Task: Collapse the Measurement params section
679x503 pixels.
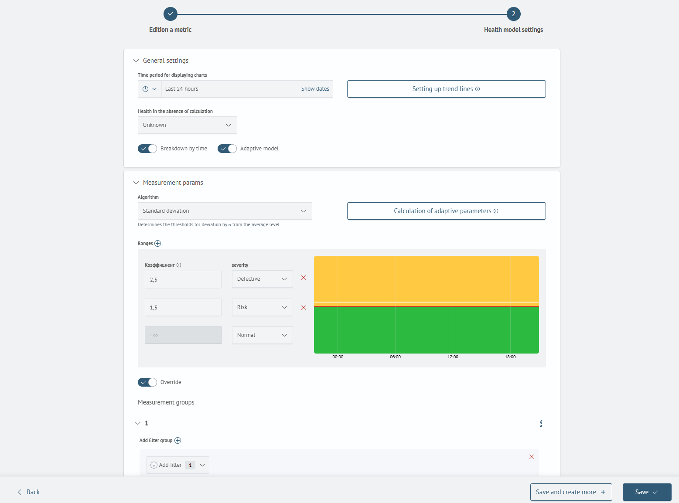Action: click(x=136, y=183)
